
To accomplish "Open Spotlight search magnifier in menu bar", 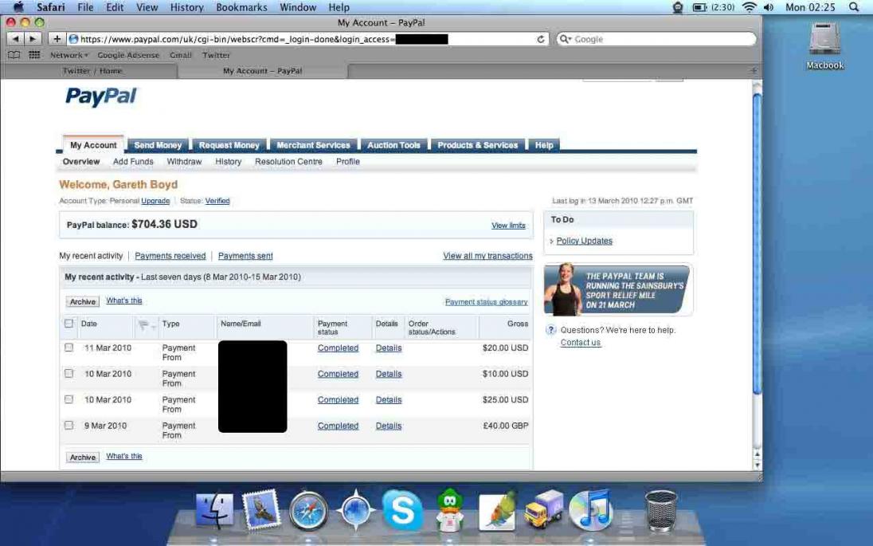I will click(x=854, y=6).
